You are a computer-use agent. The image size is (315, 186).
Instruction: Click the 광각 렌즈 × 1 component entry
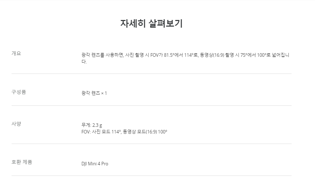click(x=94, y=93)
